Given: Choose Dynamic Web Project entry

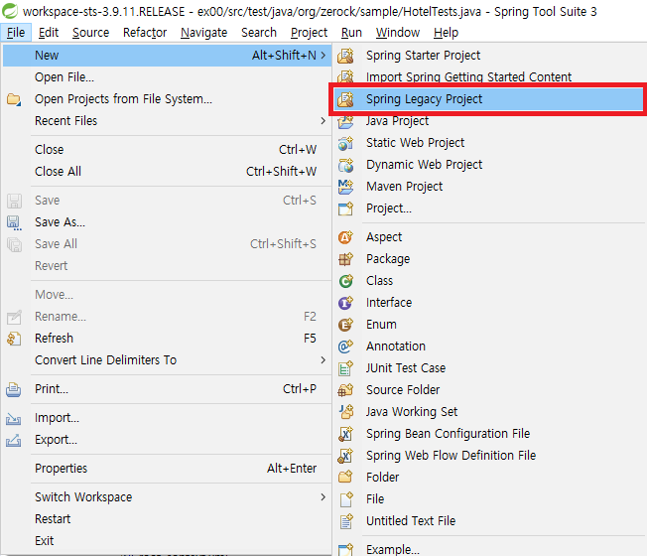Looking at the screenshot, I should point(490,165).
